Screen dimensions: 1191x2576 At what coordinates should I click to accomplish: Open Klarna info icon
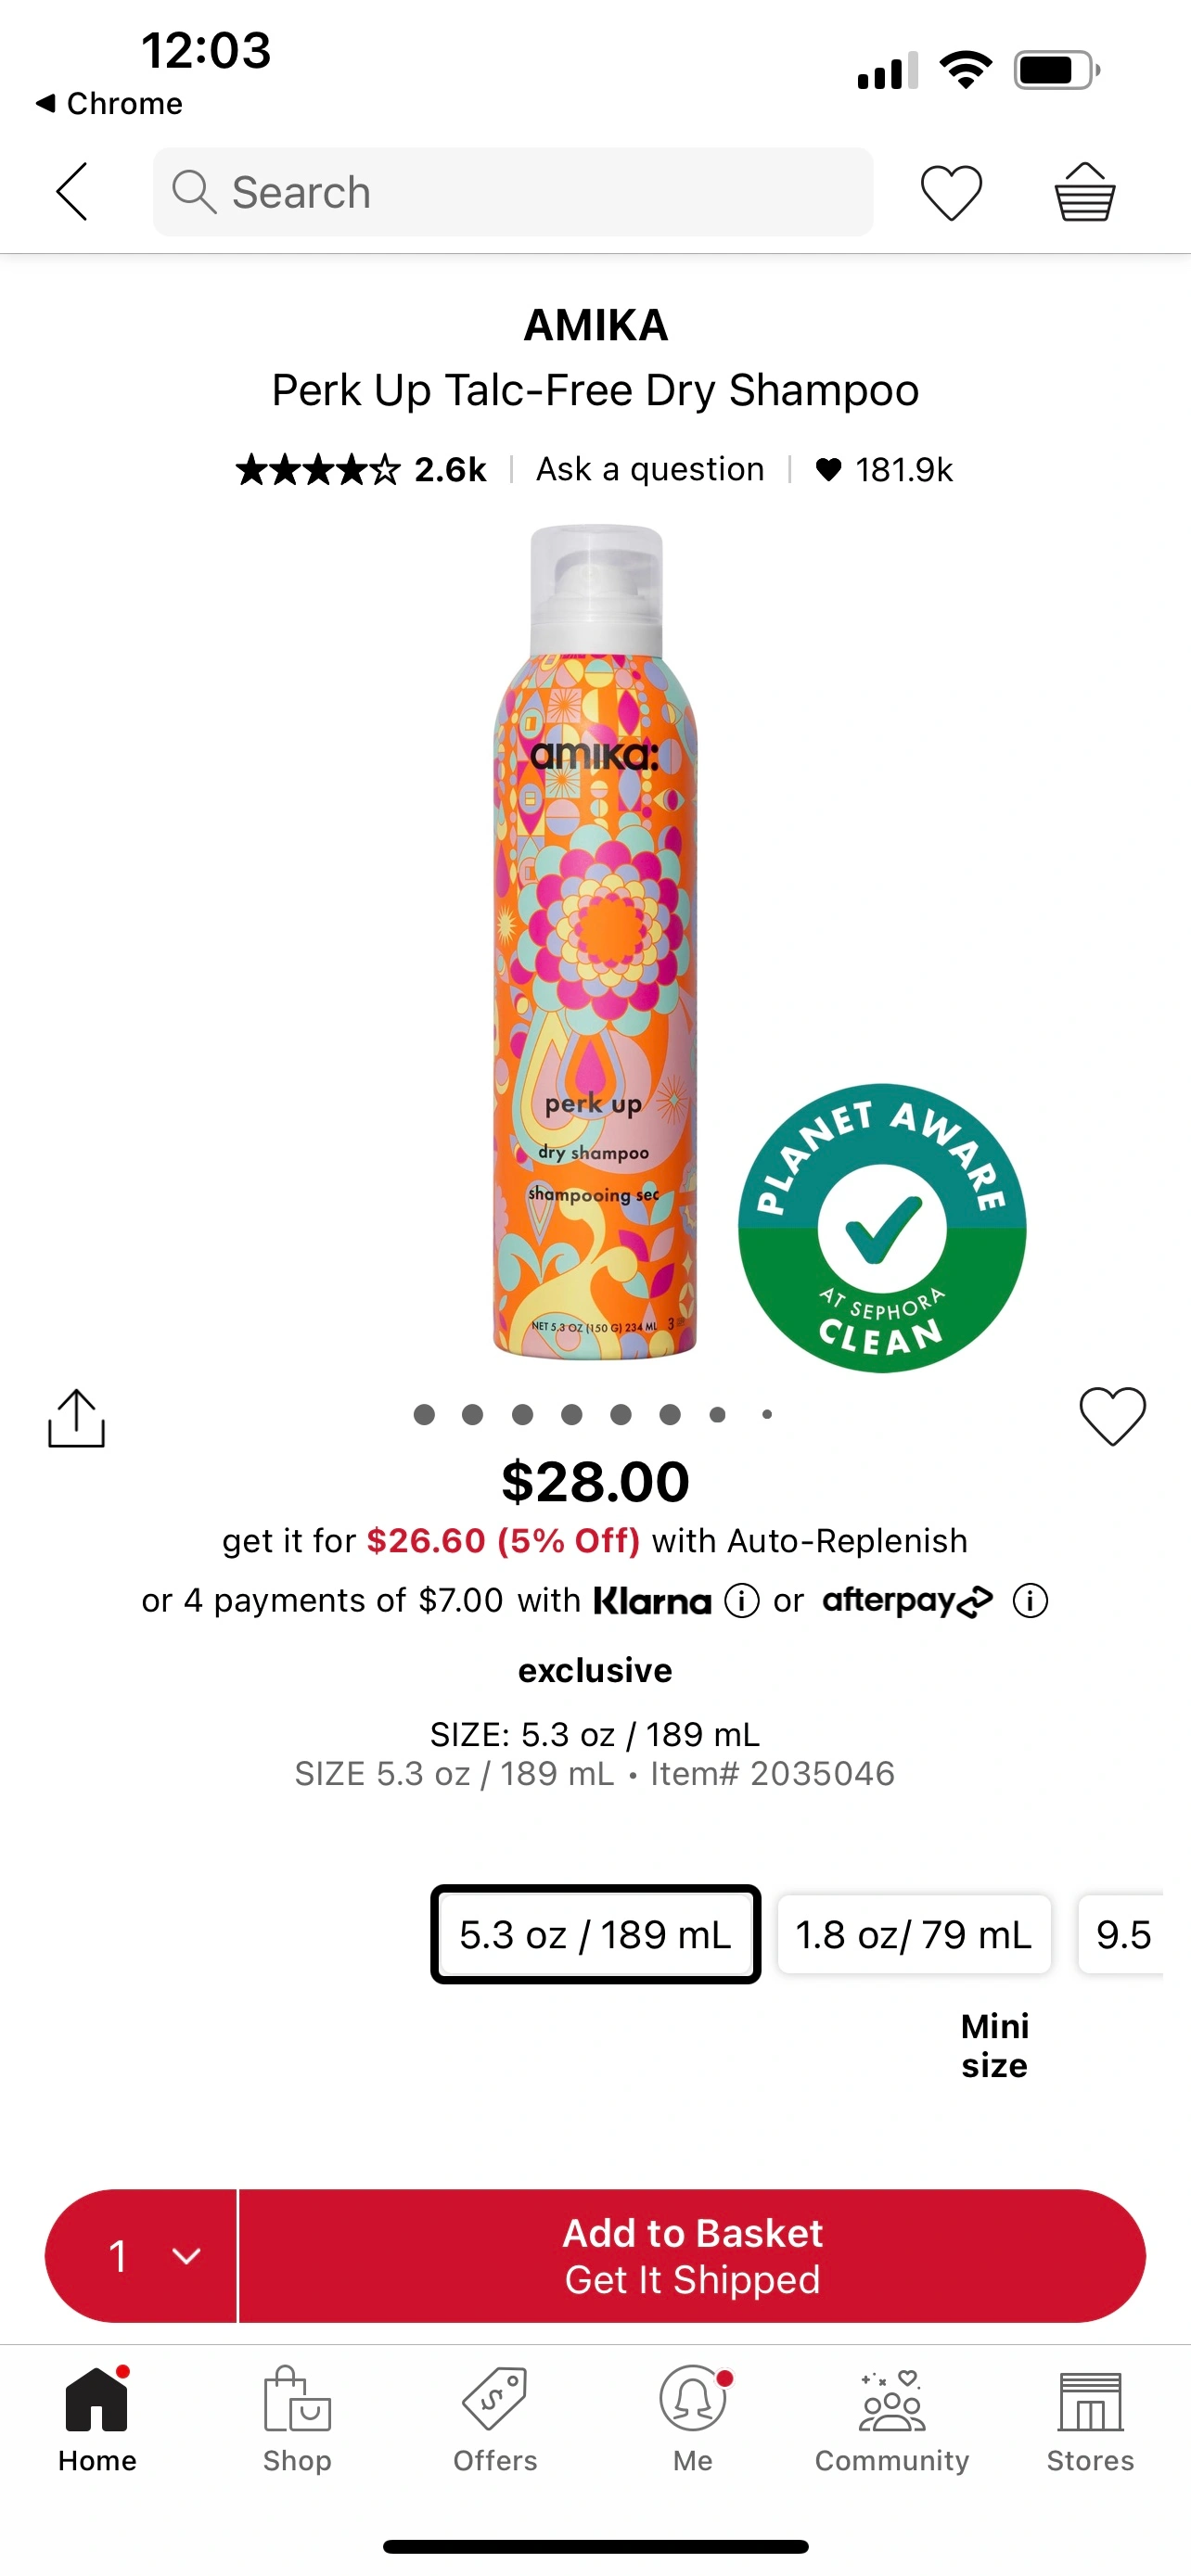tap(742, 1601)
